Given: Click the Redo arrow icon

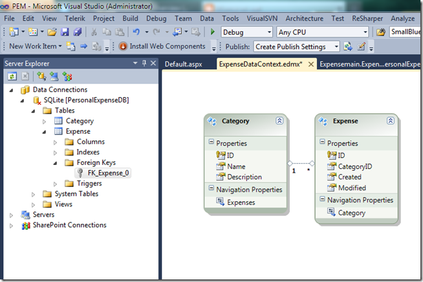Looking at the screenshot, I should [x=157, y=32].
